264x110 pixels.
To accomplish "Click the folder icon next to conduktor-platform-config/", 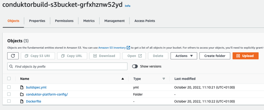I will click(22, 94).
